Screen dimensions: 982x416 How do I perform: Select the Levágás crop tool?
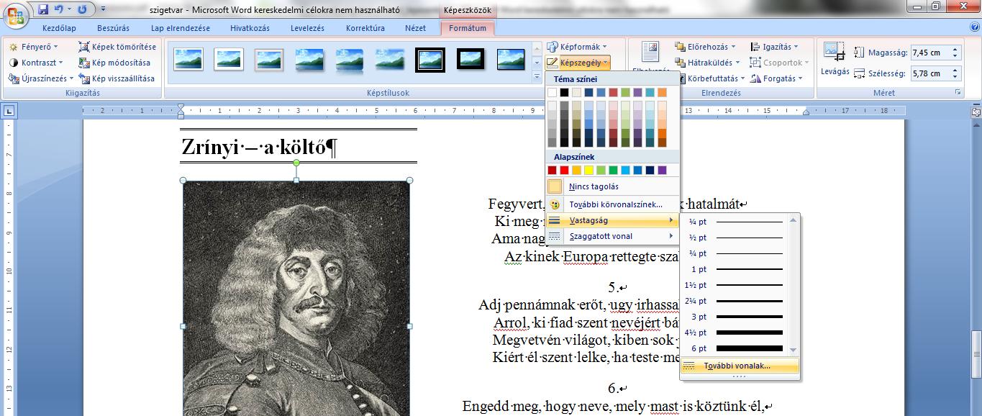point(835,59)
